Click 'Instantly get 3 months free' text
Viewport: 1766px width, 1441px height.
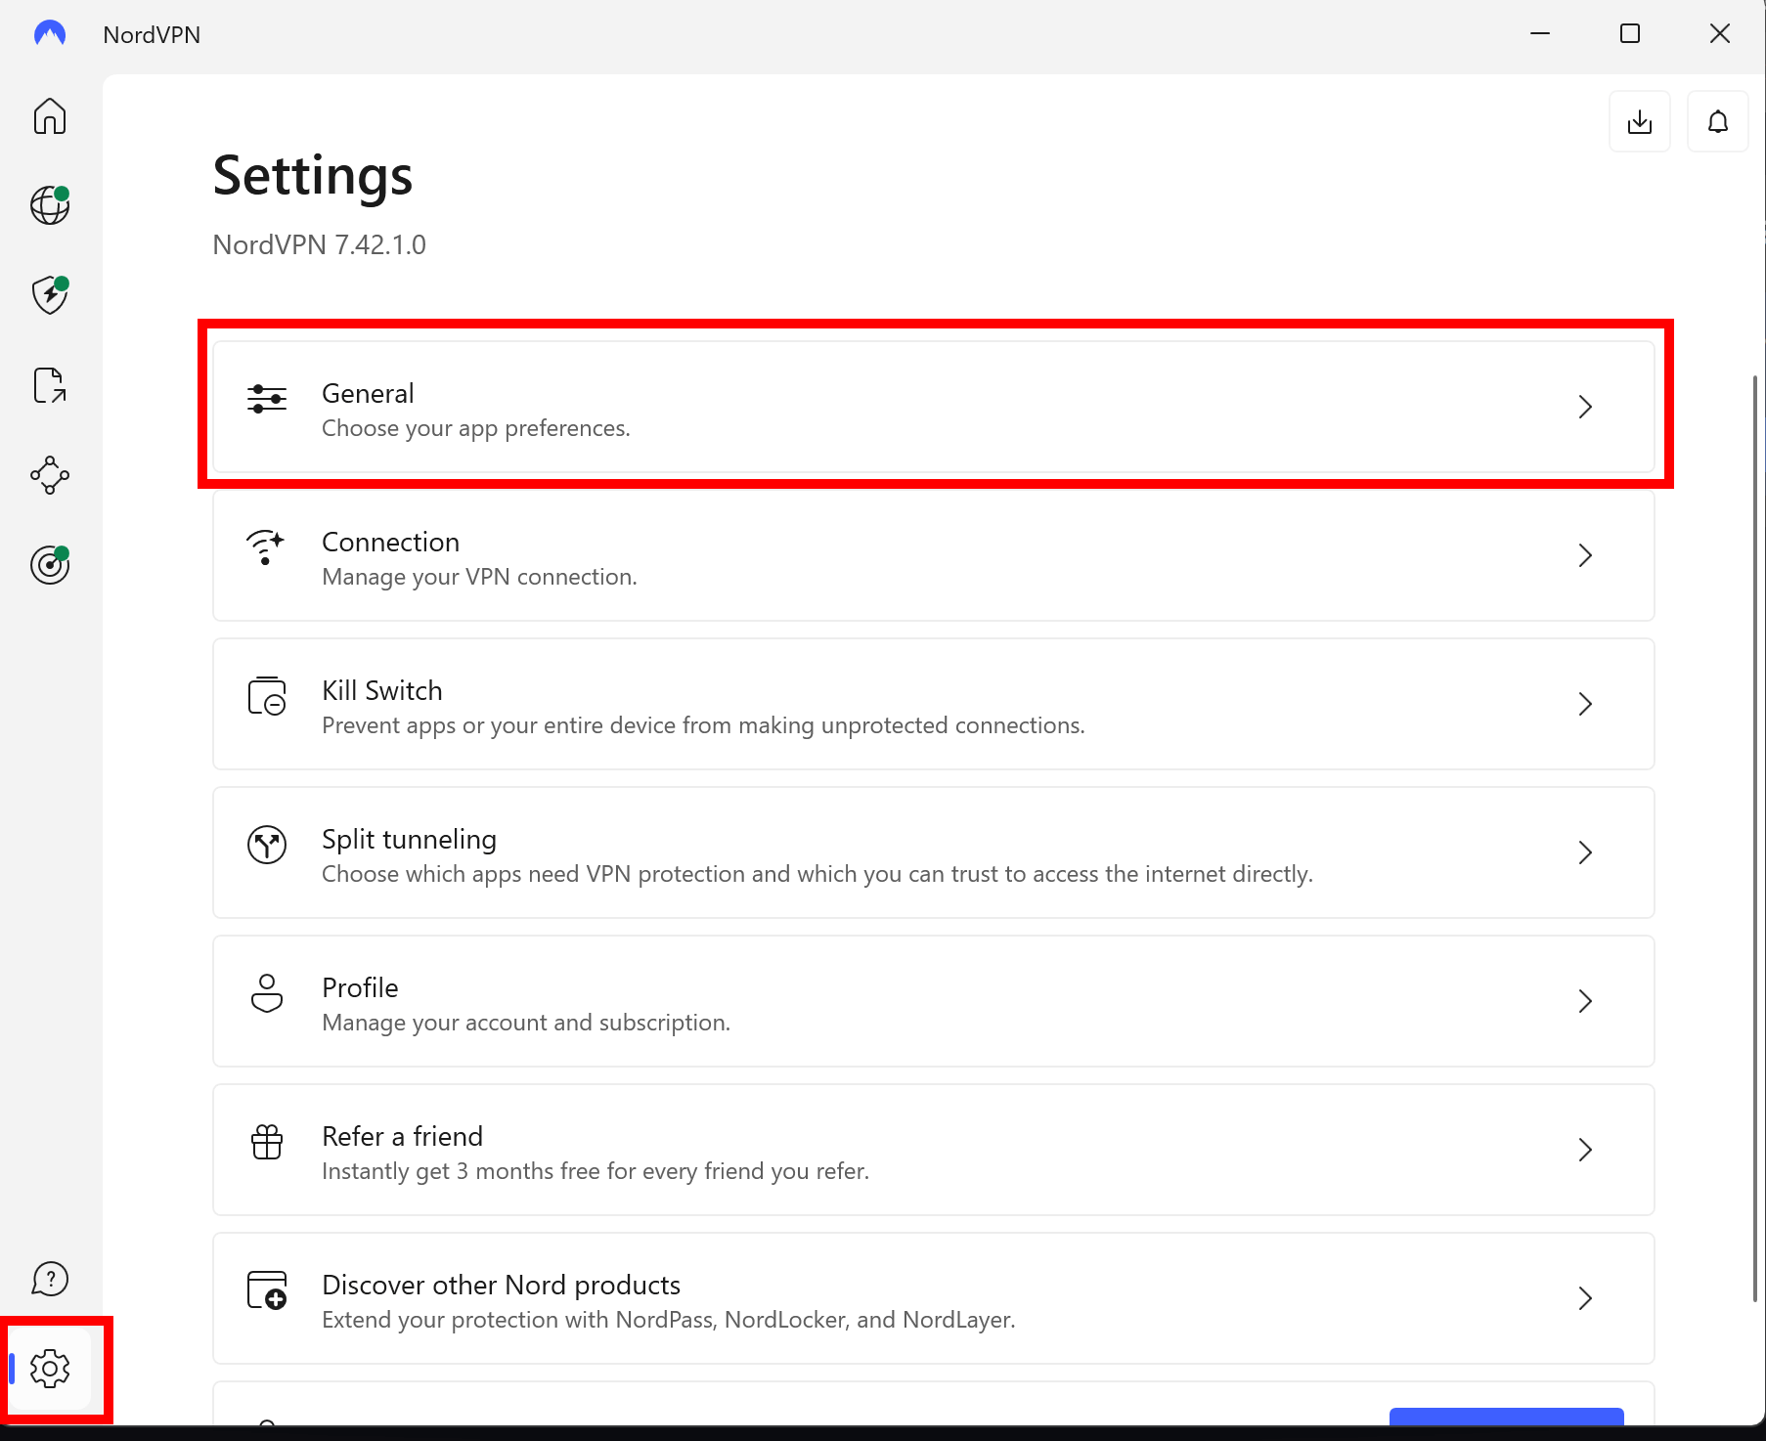point(596,1171)
